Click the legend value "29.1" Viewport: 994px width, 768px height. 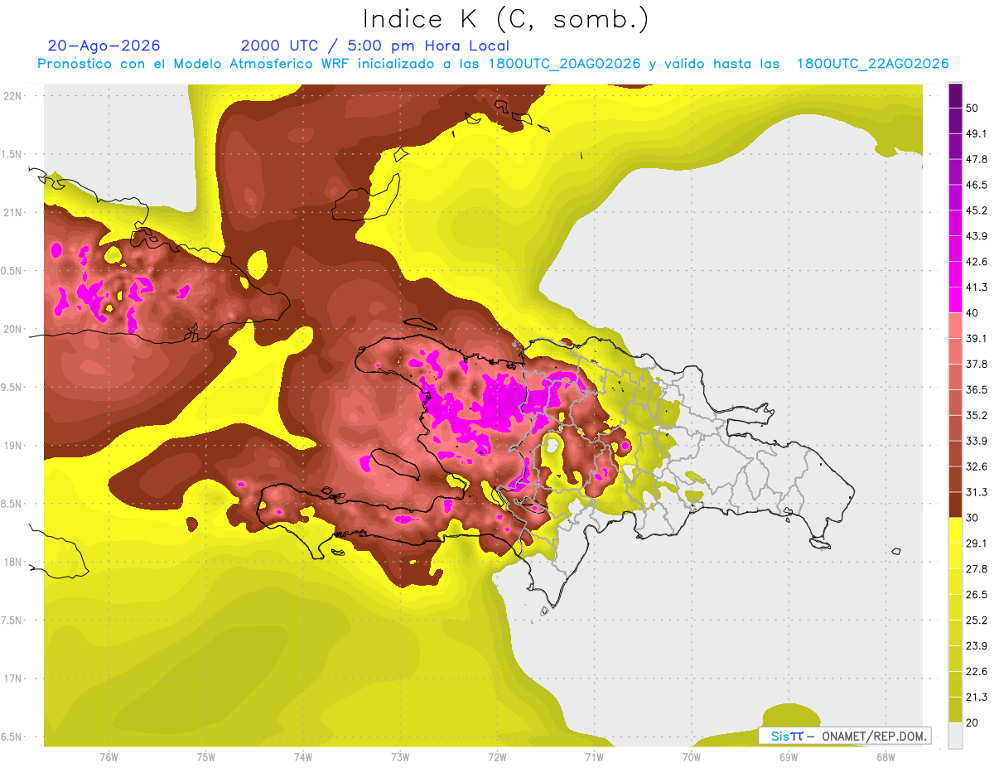coord(977,543)
